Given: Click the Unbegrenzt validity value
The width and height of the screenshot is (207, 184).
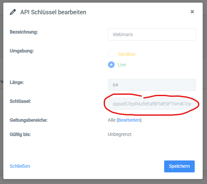Looking at the screenshot, I should click(x=120, y=134).
